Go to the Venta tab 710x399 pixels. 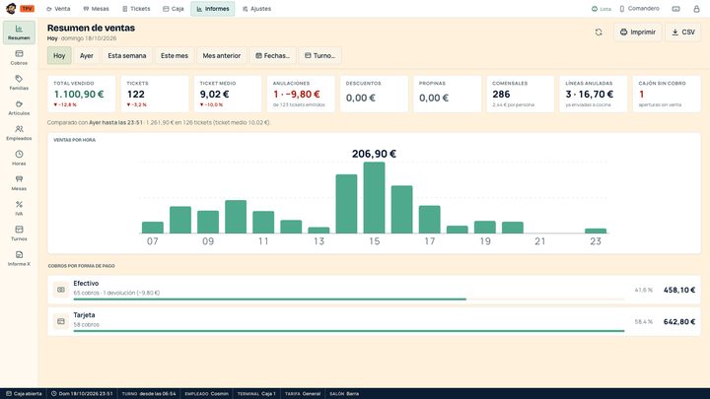(58, 9)
